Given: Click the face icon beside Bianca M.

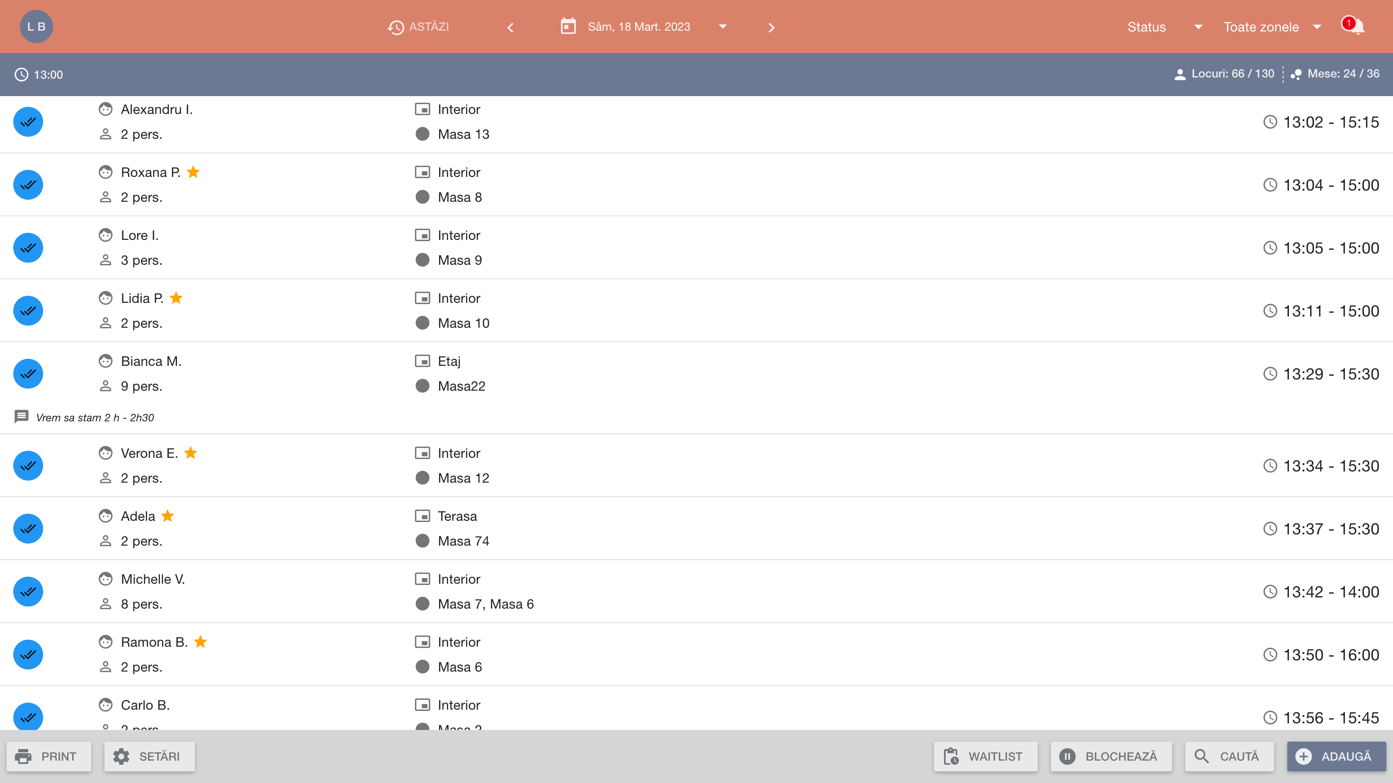Looking at the screenshot, I should [105, 361].
